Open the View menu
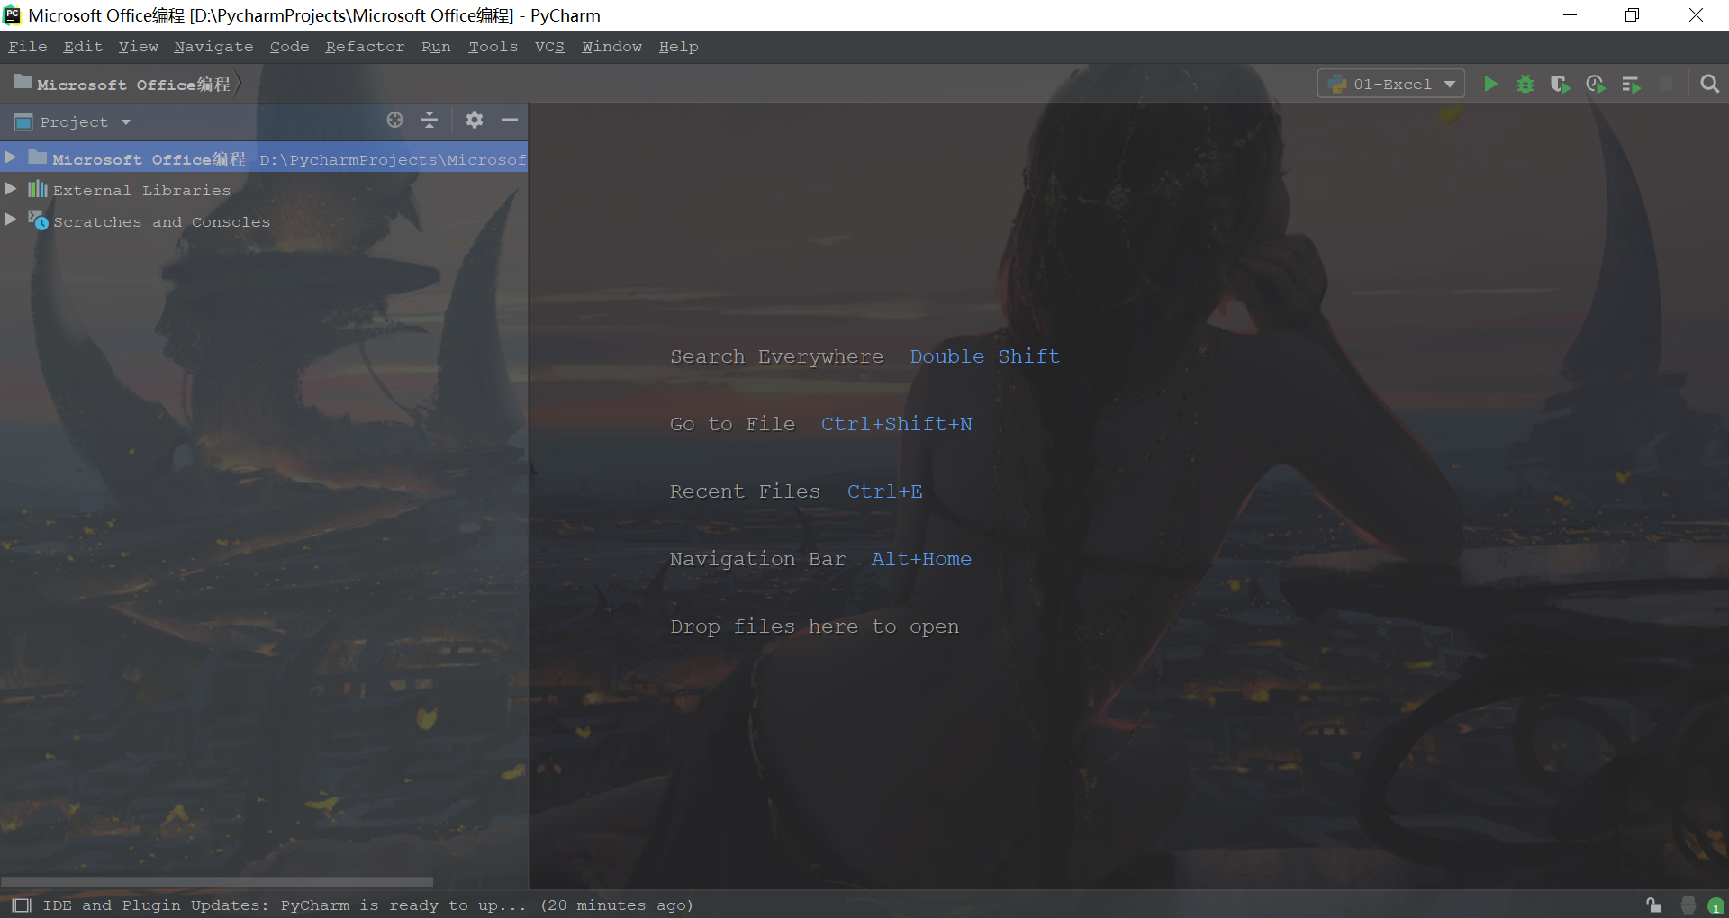Screen dimensions: 1729x918 138,47
